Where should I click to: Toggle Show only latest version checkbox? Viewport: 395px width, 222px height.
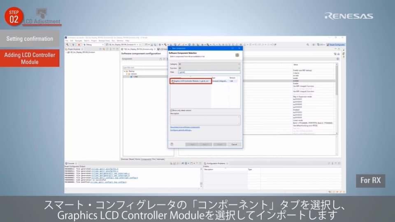(172, 110)
